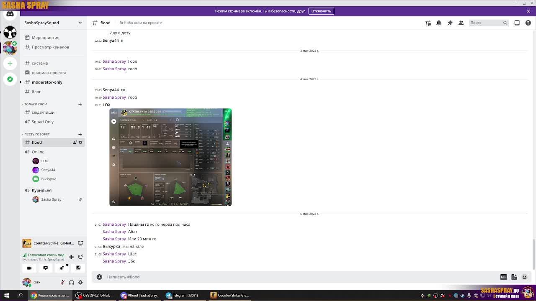Open the GIF picker
The height and width of the screenshot is (301, 536).
click(x=503, y=277)
